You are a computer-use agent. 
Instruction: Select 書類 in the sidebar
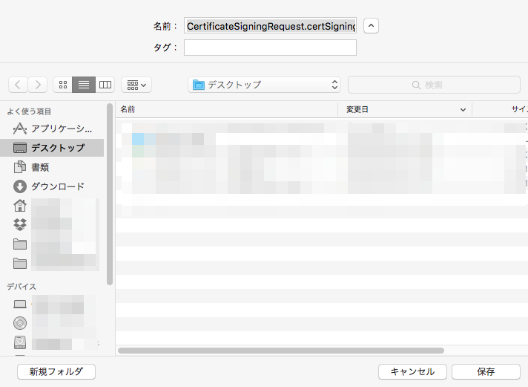click(x=52, y=167)
